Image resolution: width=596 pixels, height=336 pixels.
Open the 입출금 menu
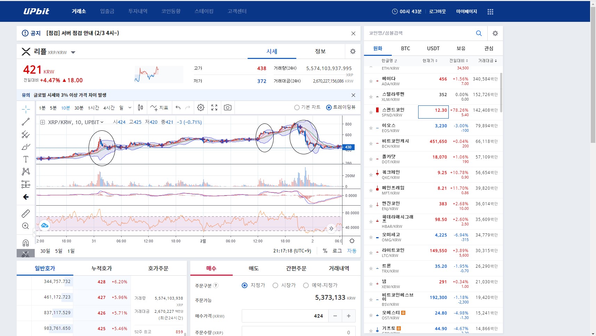[x=107, y=11]
